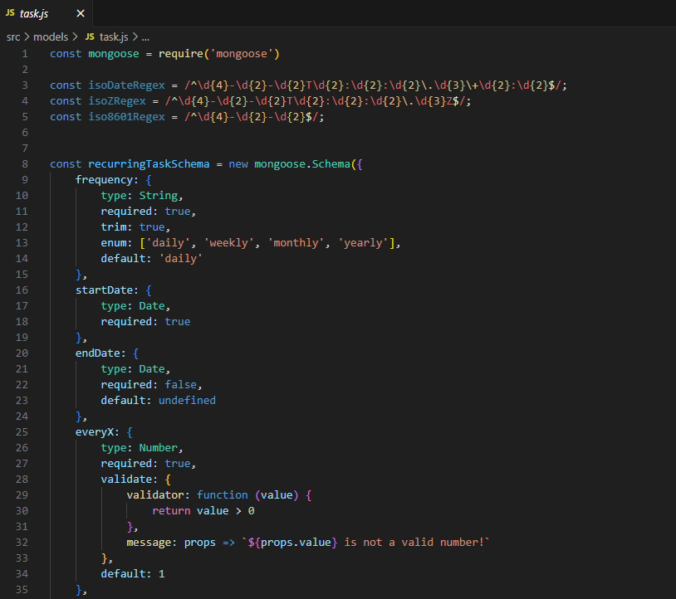Click the endDate property key

tap(97, 353)
